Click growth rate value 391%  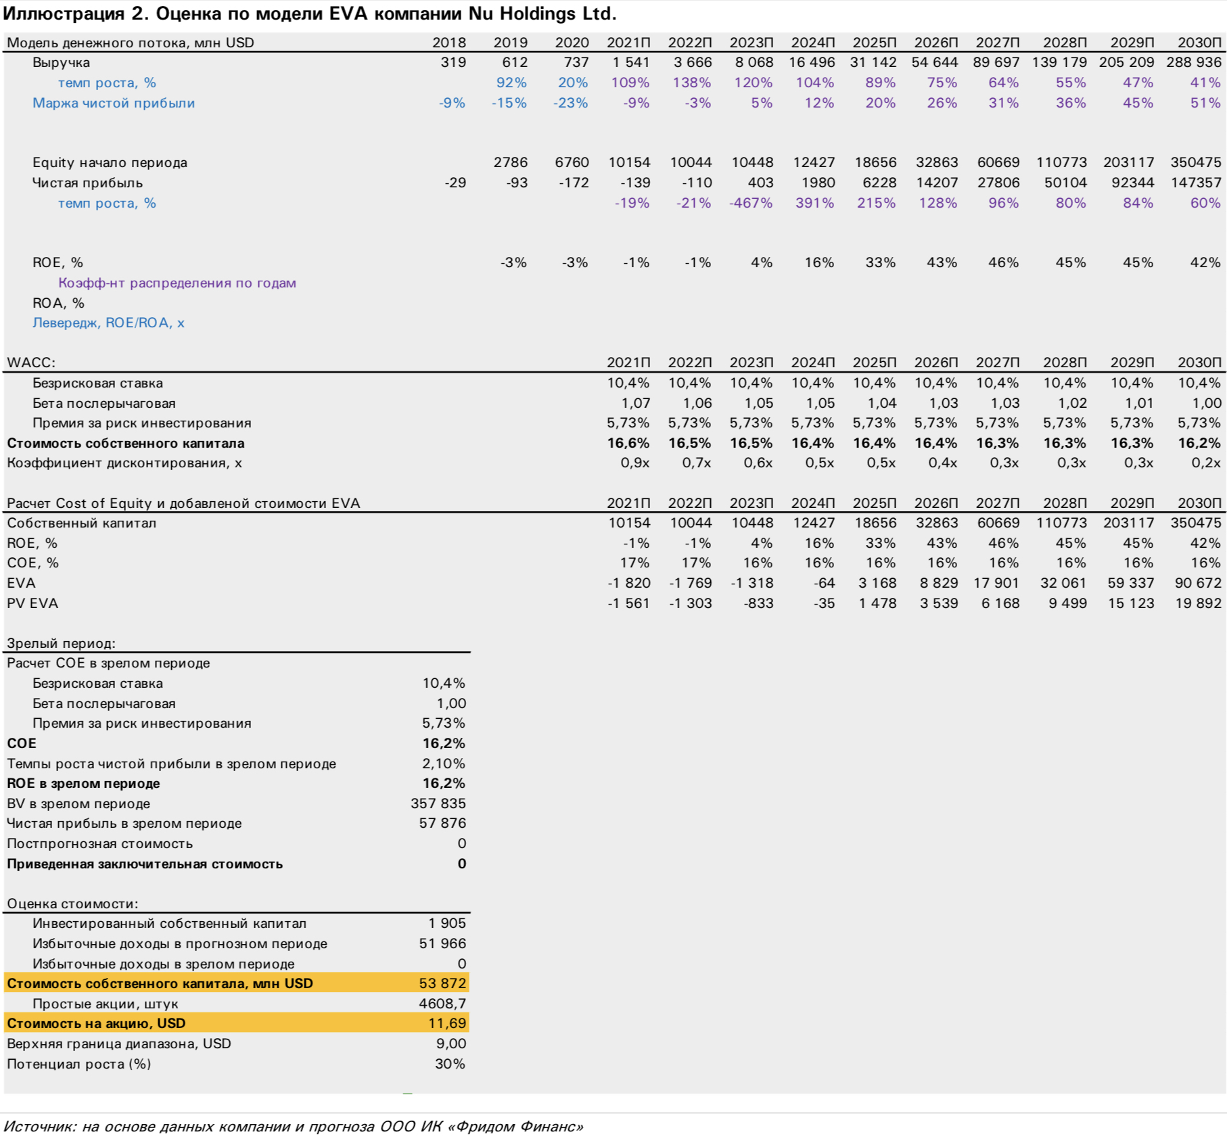(x=814, y=203)
